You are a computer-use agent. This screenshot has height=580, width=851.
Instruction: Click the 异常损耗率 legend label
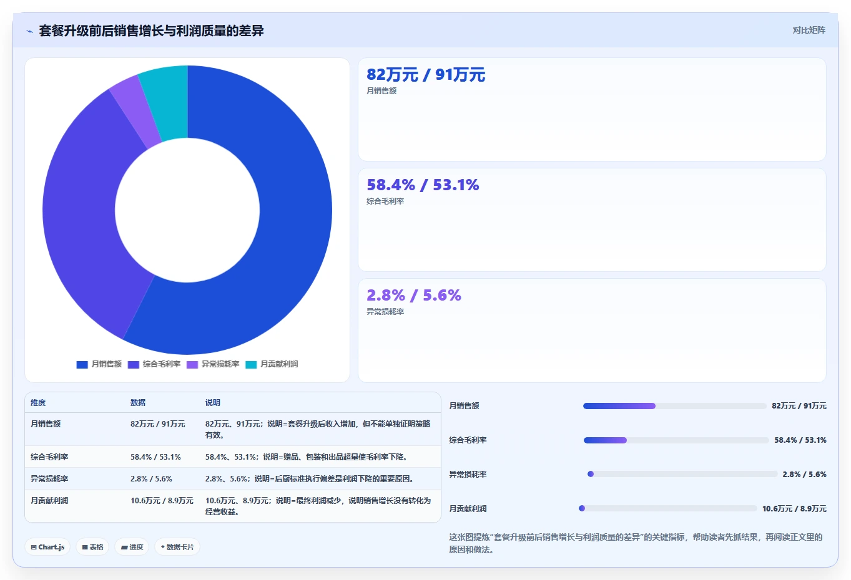[220, 364]
